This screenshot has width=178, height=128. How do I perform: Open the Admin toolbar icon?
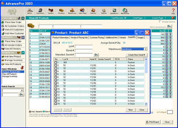click(30, 11)
